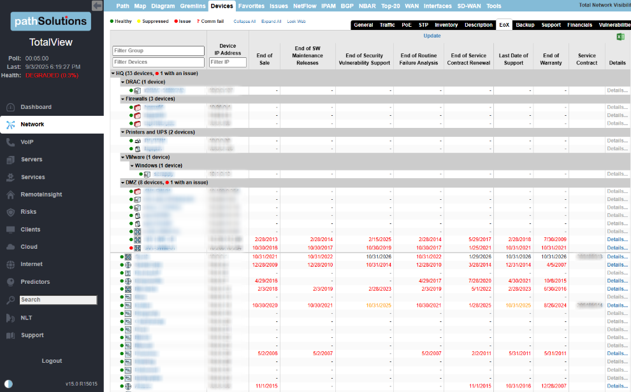The height and width of the screenshot is (392, 631).
Task: Toggle the theme icon at sidebar bottom
Action: pos(8,384)
